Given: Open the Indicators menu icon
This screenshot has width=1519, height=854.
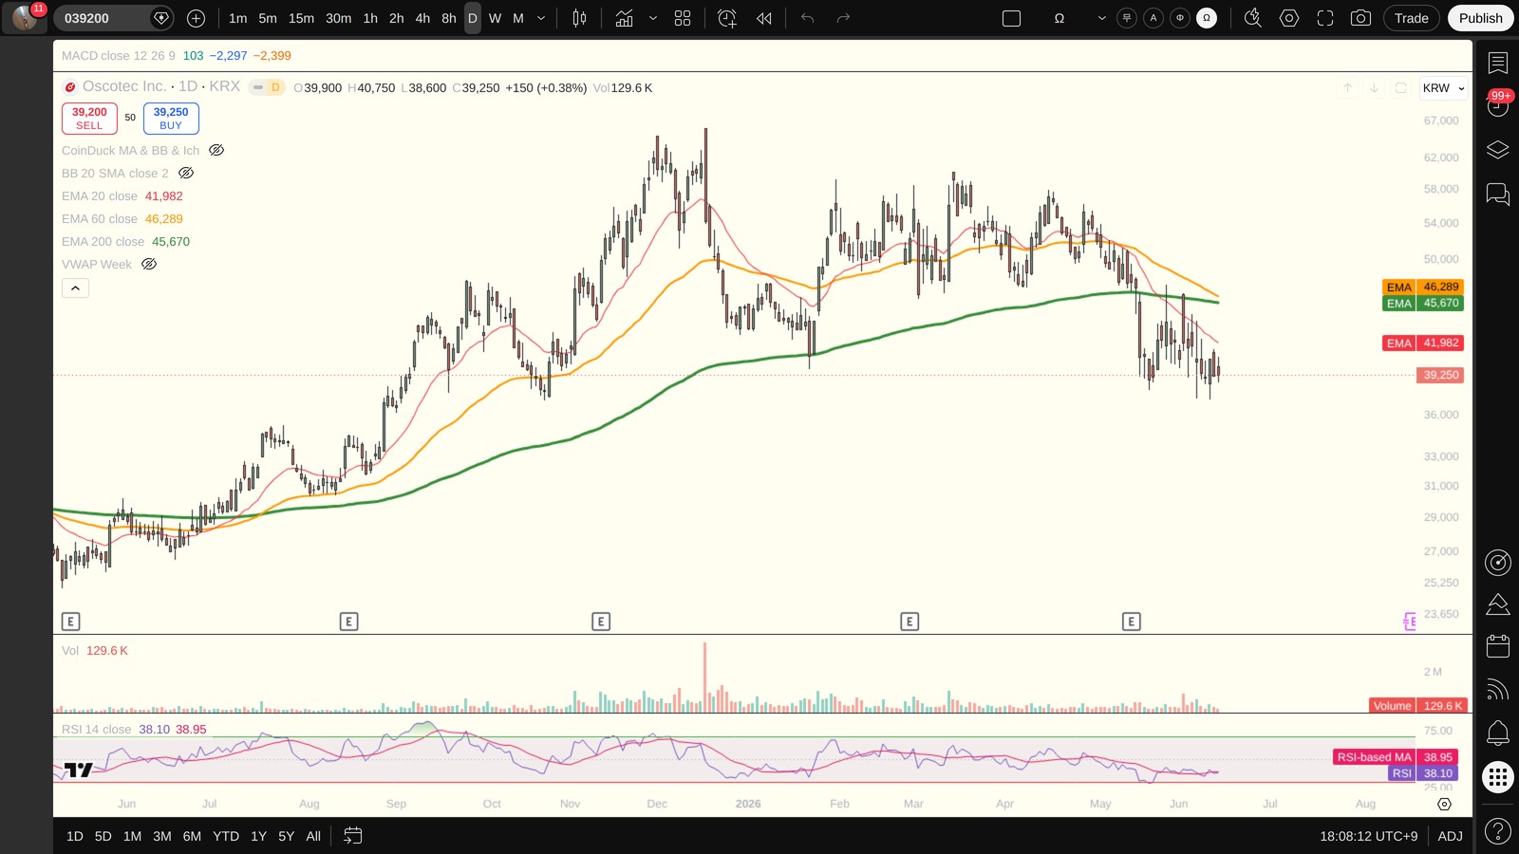Looking at the screenshot, I should tap(624, 18).
